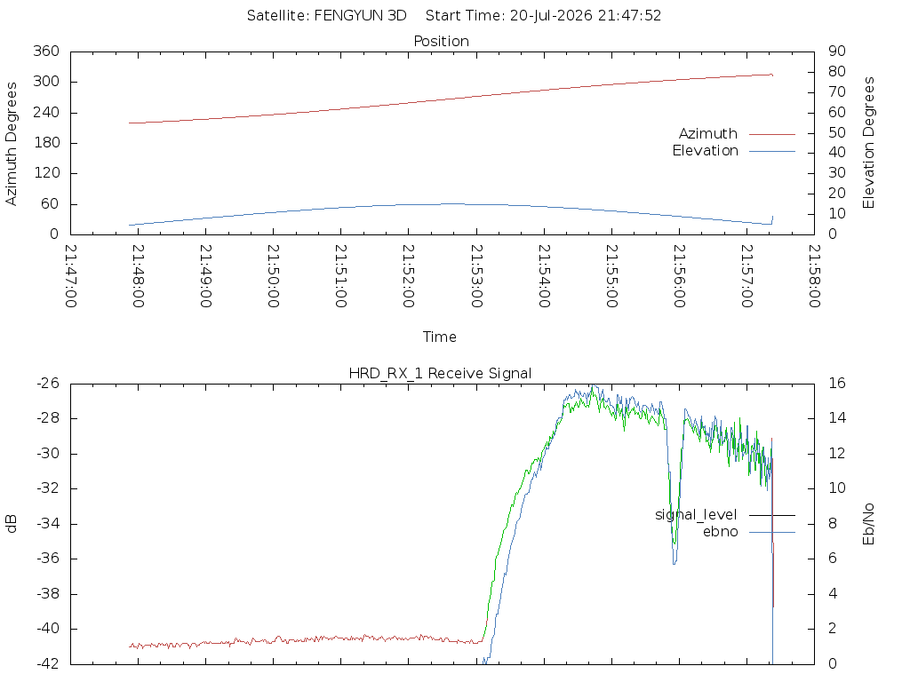Click the 'Azimuth' legend label

708,134
